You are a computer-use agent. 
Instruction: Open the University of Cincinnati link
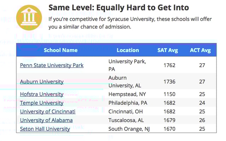48,111
